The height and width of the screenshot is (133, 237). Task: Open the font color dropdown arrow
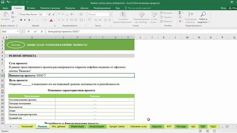click(54, 20)
